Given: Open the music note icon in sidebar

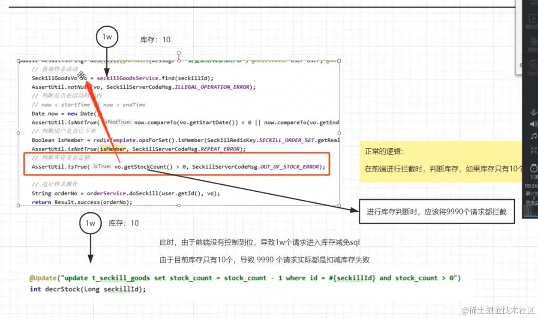Looking at the screenshot, I should (x=533, y=136).
